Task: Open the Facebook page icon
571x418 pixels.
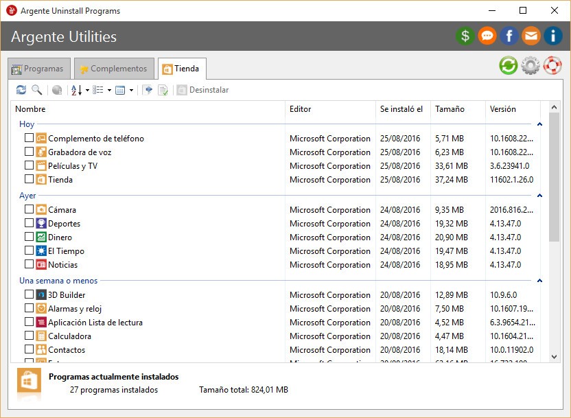Action: [509, 36]
